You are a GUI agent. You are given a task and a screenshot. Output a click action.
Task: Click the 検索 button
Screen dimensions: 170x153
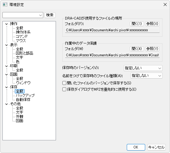50,15
